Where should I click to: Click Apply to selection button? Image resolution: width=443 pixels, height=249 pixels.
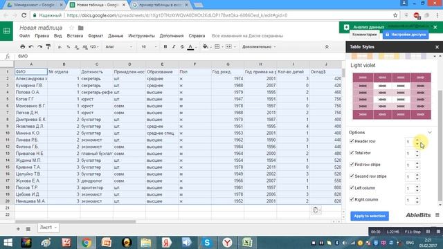click(370, 216)
